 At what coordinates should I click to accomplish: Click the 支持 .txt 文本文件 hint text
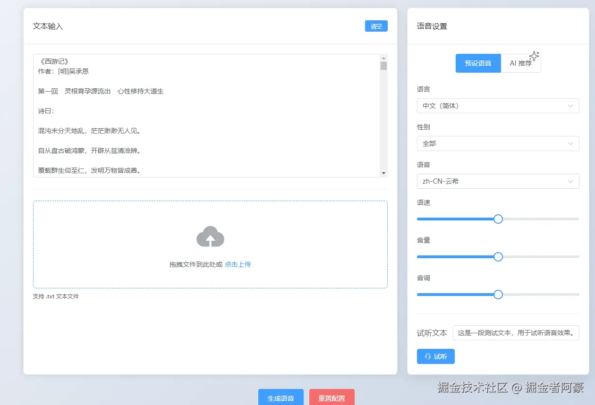point(56,296)
